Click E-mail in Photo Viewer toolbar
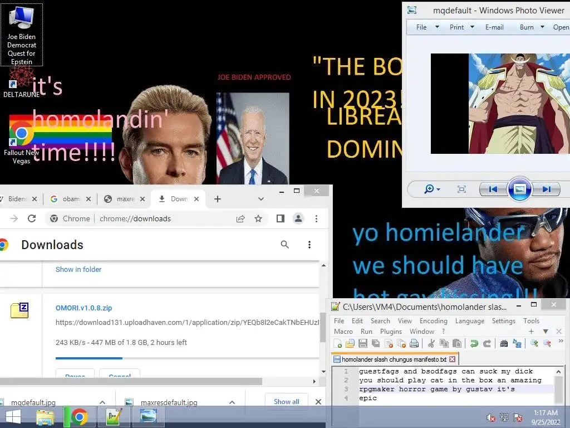 (x=494, y=27)
